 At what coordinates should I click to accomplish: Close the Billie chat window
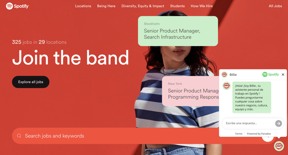pyautogui.click(x=283, y=74)
